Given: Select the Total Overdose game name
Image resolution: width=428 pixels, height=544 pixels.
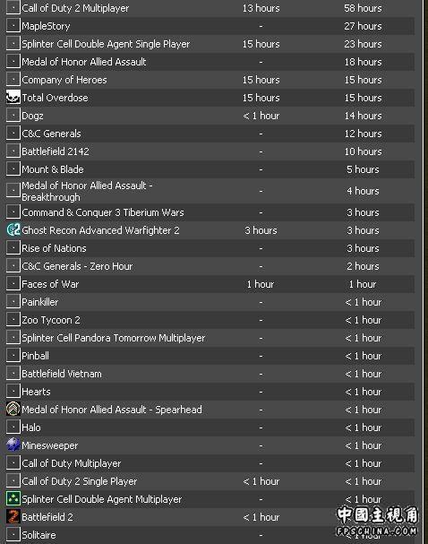Looking at the screenshot, I should coord(55,98).
